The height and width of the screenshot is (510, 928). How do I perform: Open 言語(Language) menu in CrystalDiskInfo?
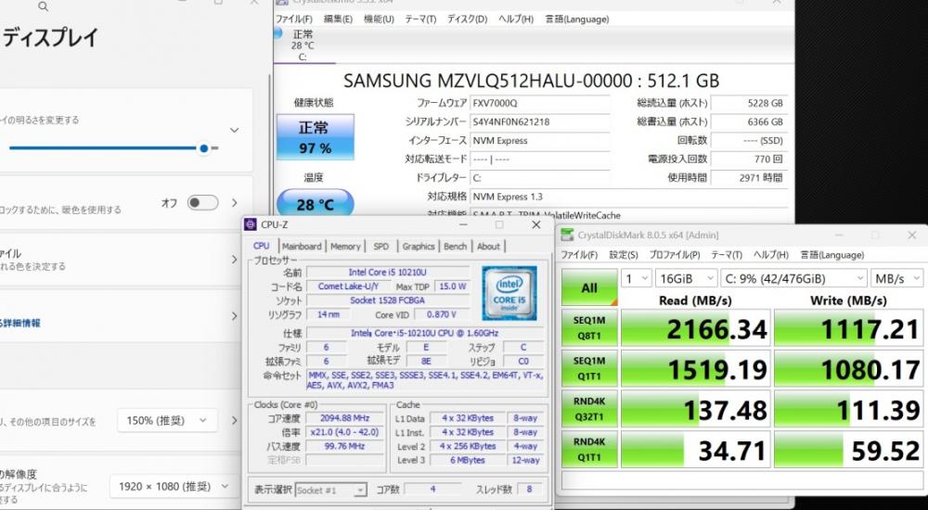pyautogui.click(x=576, y=19)
